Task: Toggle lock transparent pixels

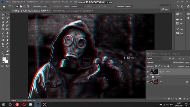Action: tap(156, 66)
